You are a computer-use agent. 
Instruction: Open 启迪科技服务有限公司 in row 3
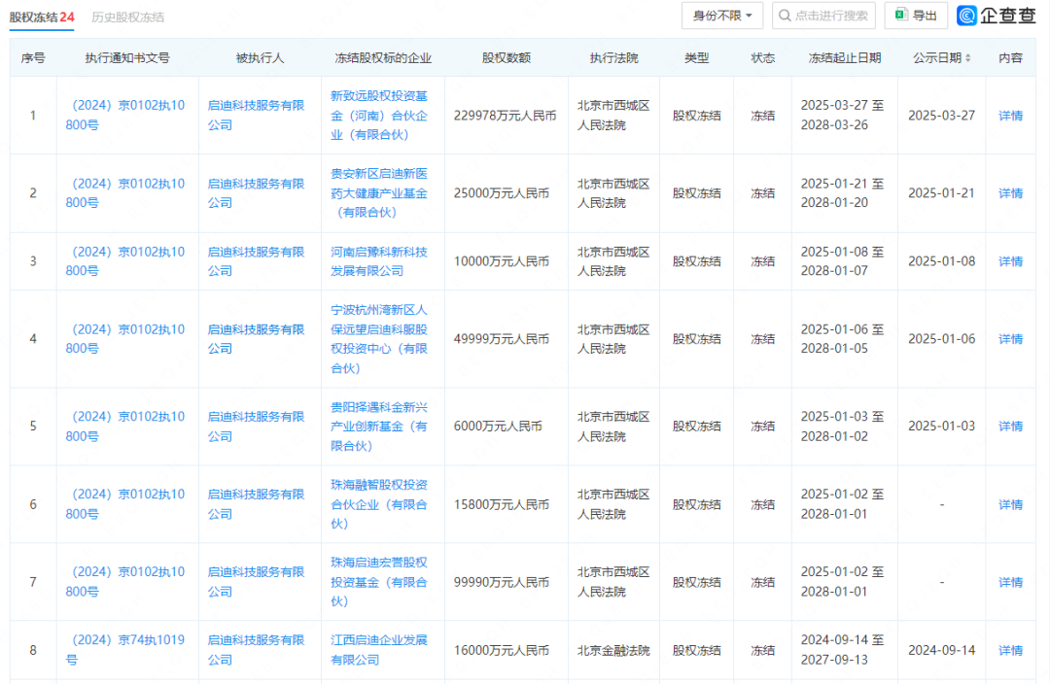tap(256, 261)
